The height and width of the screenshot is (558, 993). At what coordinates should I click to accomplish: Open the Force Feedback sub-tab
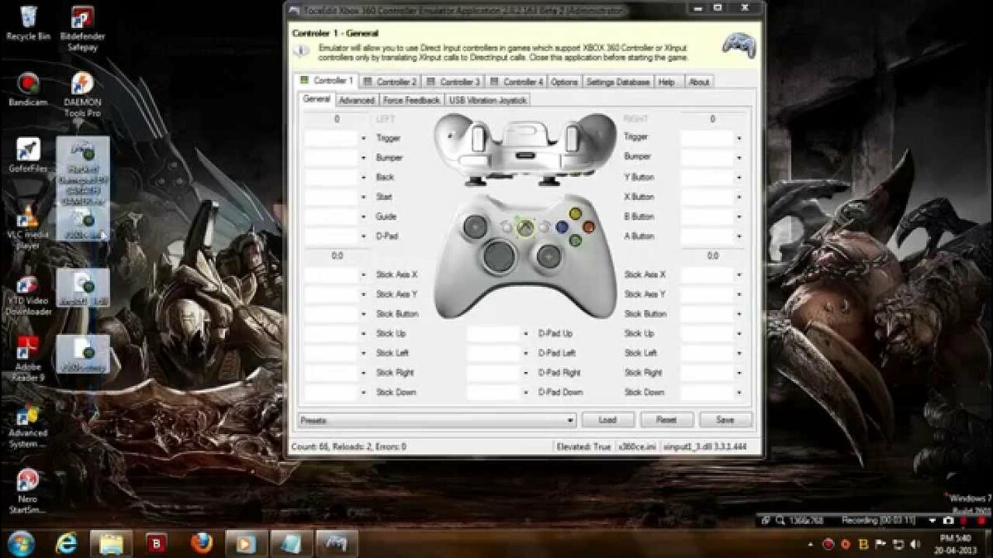(x=411, y=100)
